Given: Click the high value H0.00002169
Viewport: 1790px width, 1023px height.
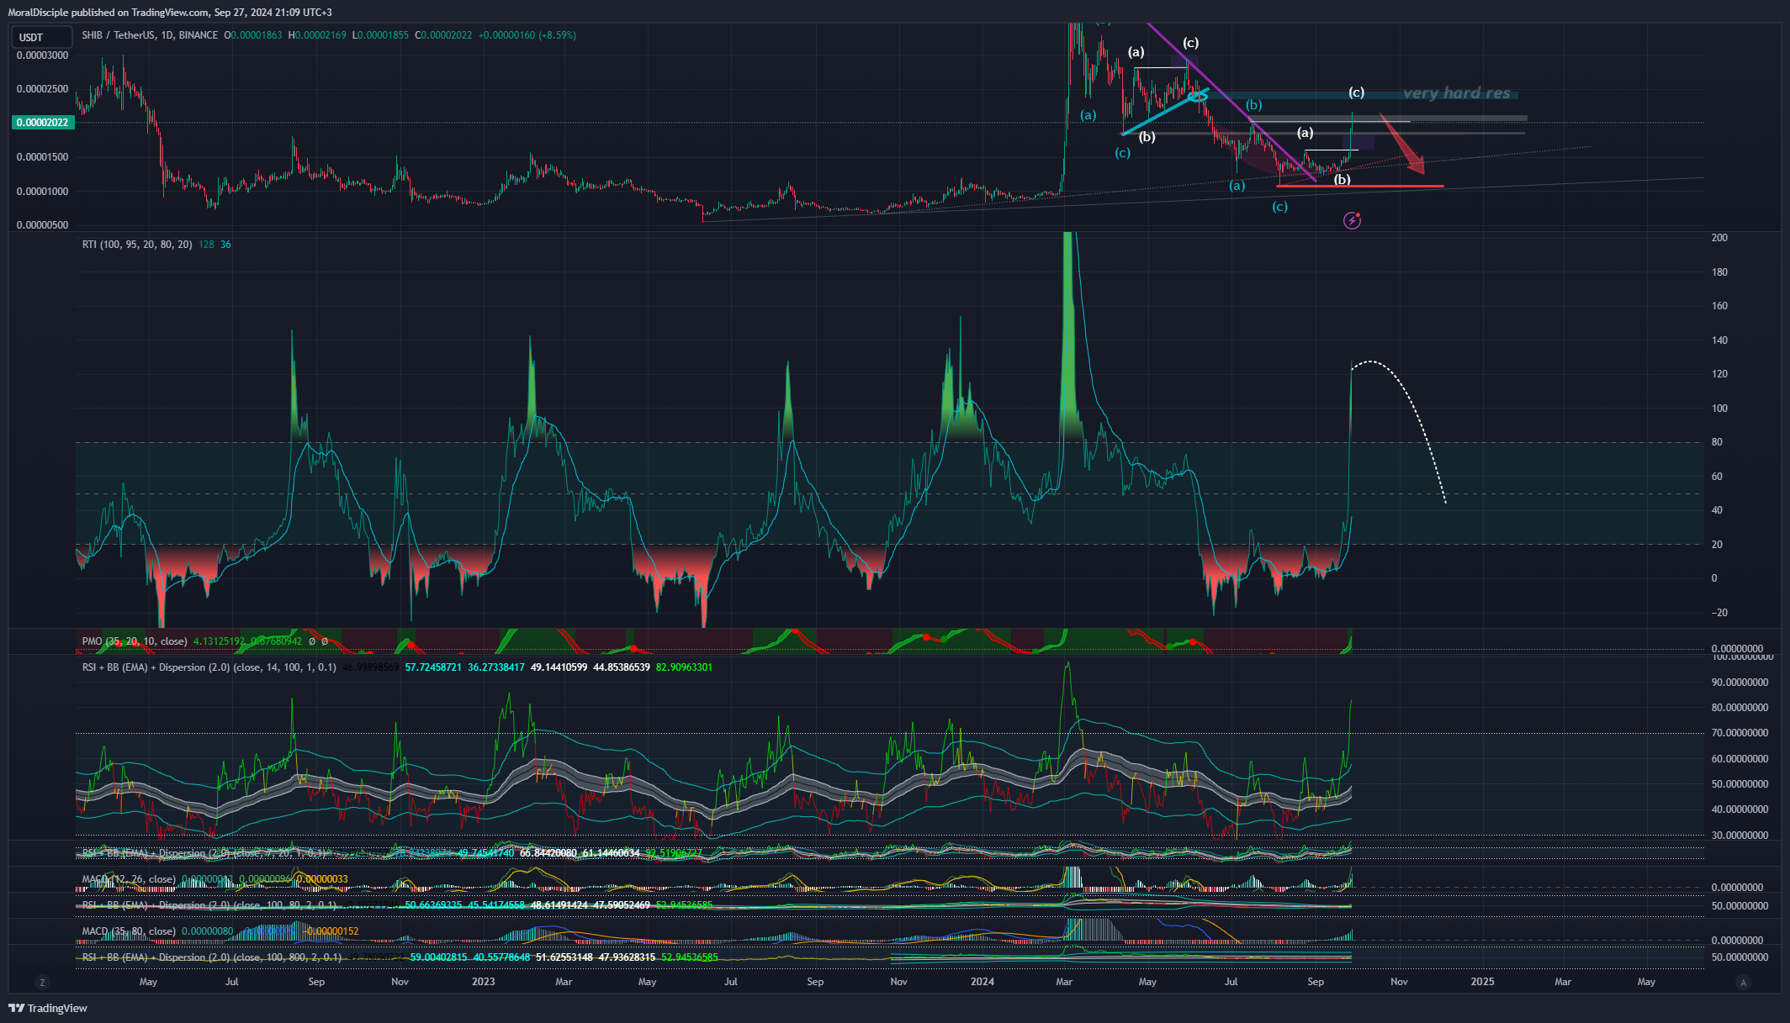Looking at the screenshot, I should point(317,35).
